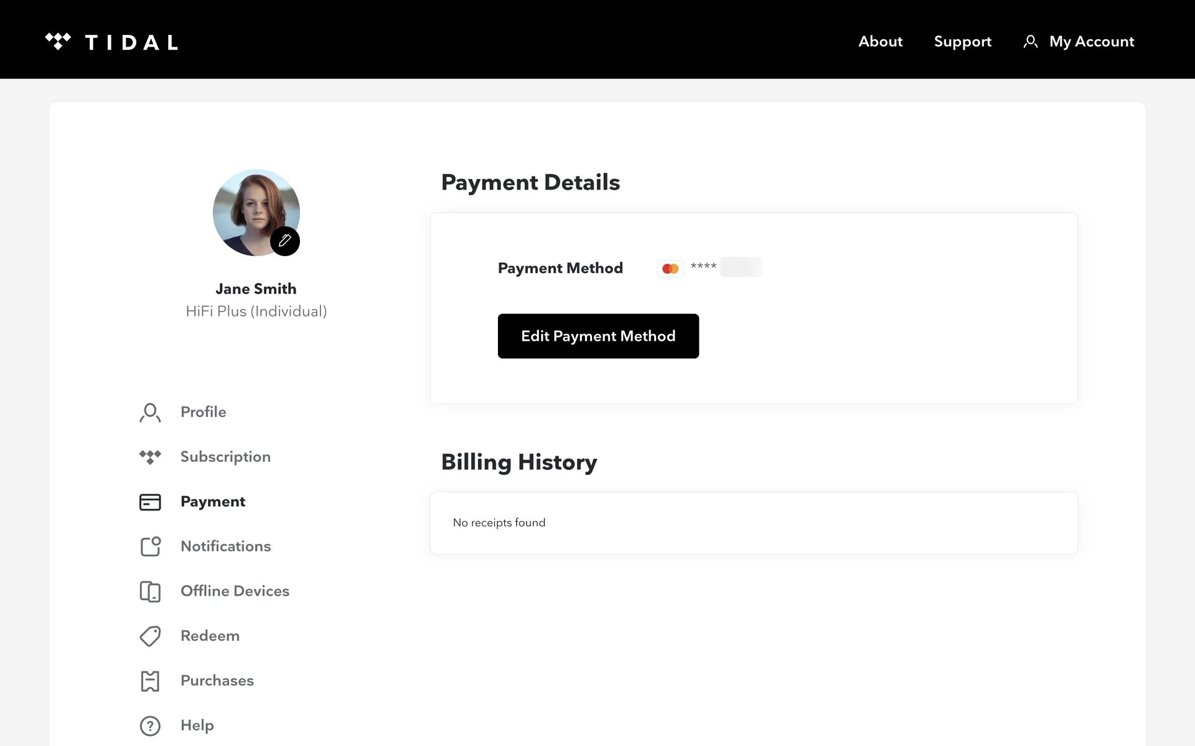Image resolution: width=1195 pixels, height=746 pixels.
Task: Click the Offline Devices icon
Action: tap(150, 591)
